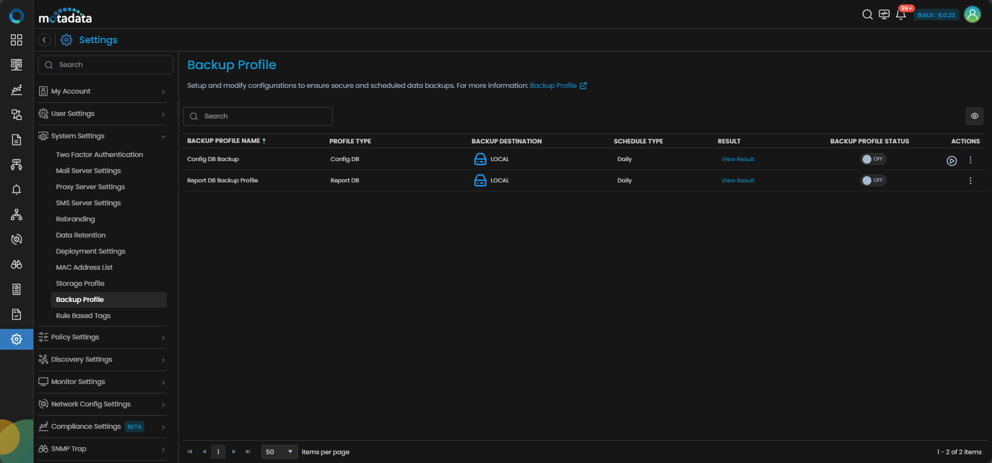Open the user profile avatar
992x463 pixels.
pyautogui.click(x=972, y=15)
